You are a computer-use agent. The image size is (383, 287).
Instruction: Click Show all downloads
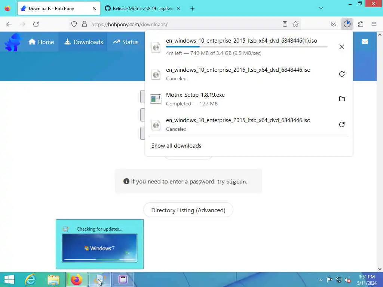(x=177, y=146)
